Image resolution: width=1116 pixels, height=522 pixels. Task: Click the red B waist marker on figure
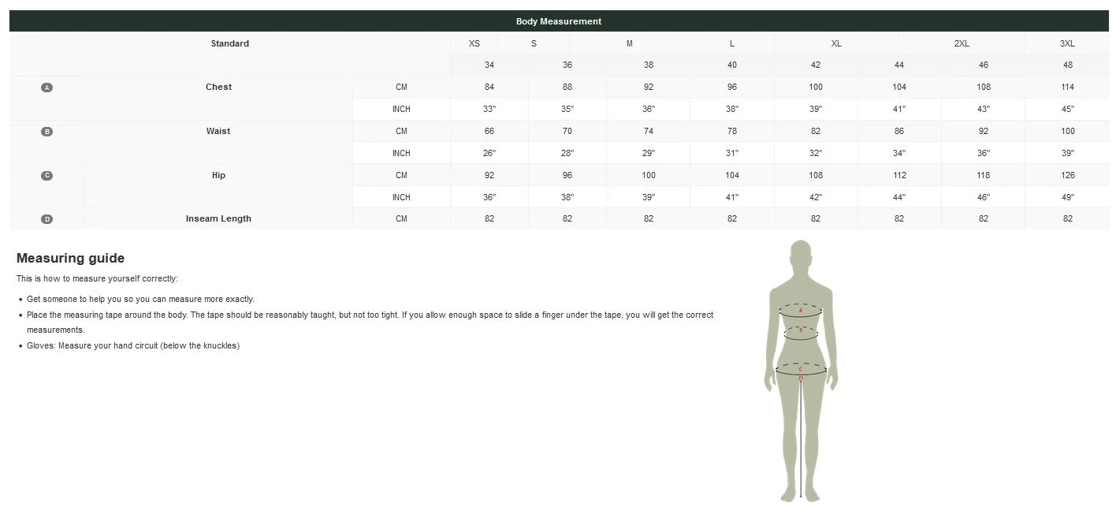tap(801, 330)
